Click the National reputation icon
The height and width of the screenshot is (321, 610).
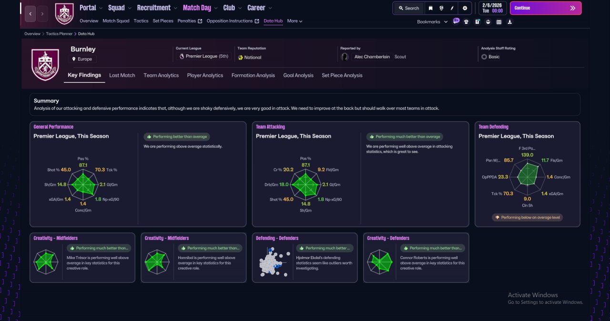[240, 57]
